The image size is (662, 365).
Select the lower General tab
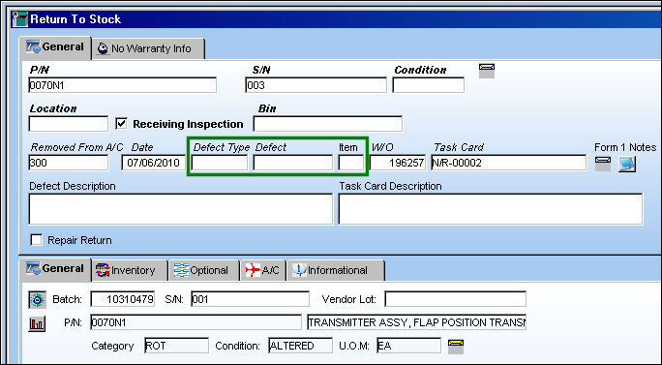click(x=55, y=269)
